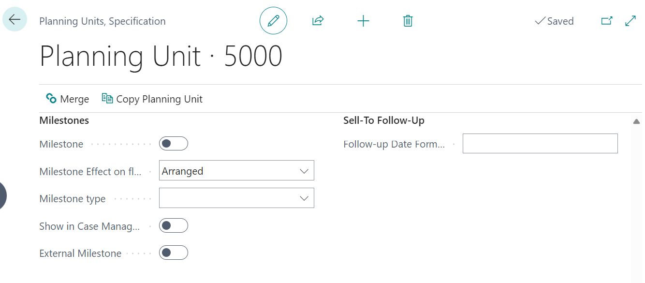645x283 pixels.
Task: Expand the Milestone type dropdown
Action: [x=236, y=198]
